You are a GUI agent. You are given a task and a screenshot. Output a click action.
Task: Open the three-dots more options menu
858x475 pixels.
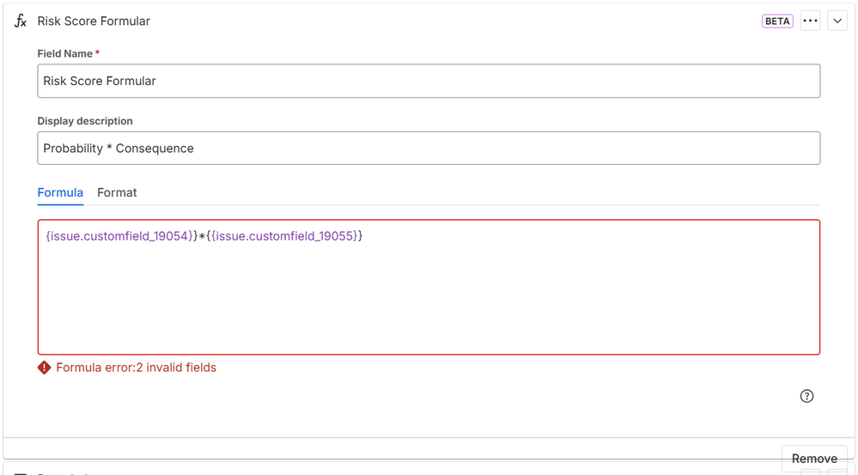[x=810, y=21]
